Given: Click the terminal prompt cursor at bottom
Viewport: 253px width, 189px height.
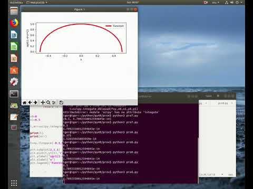Looking at the screenshot, I should (64, 182).
